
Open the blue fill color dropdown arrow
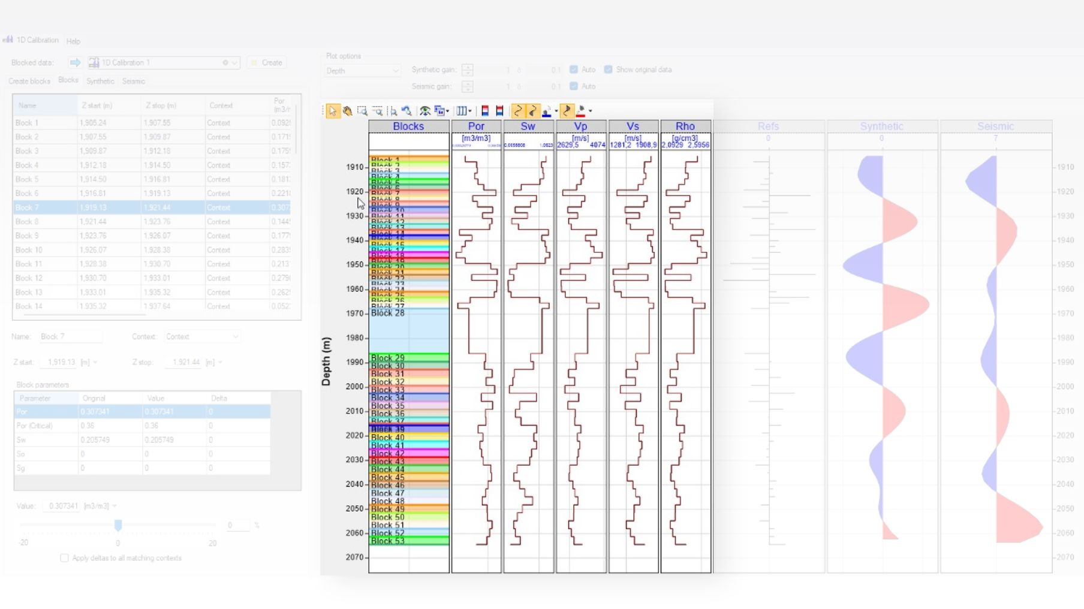tap(556, 111)
